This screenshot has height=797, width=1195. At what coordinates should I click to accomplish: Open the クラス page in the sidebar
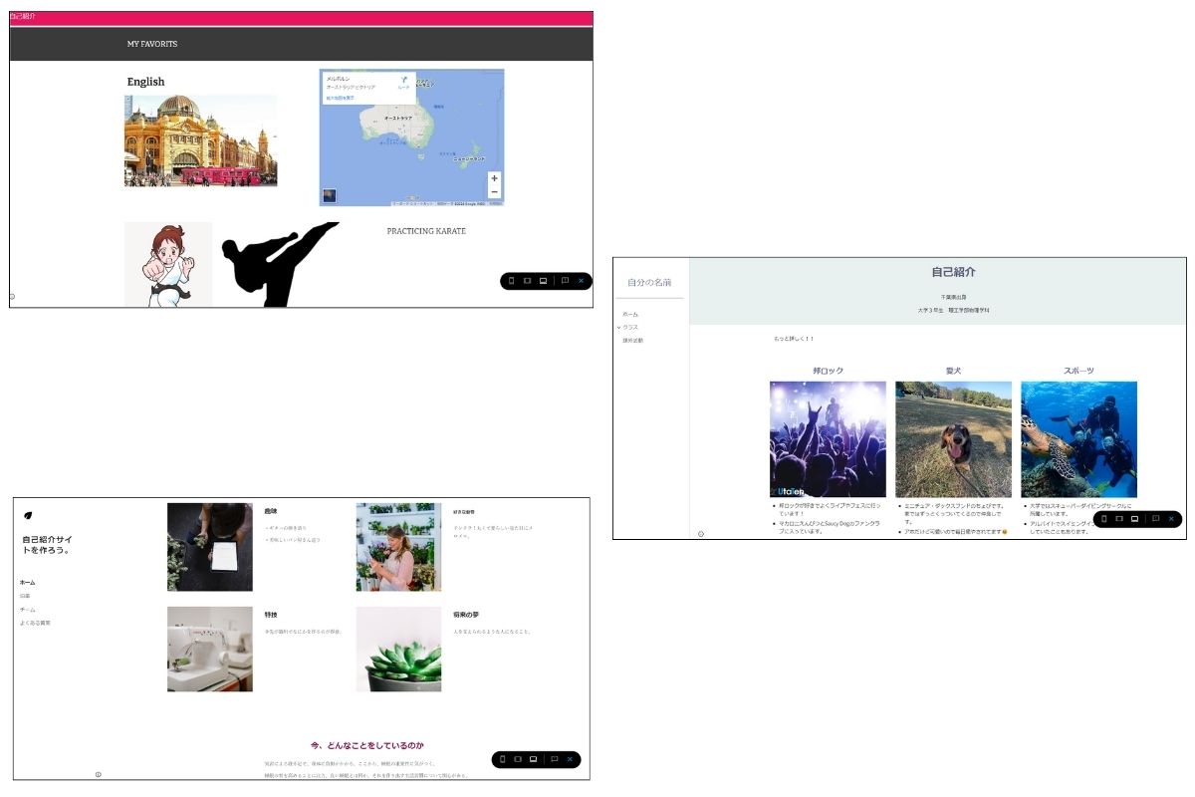click(631, 327)
